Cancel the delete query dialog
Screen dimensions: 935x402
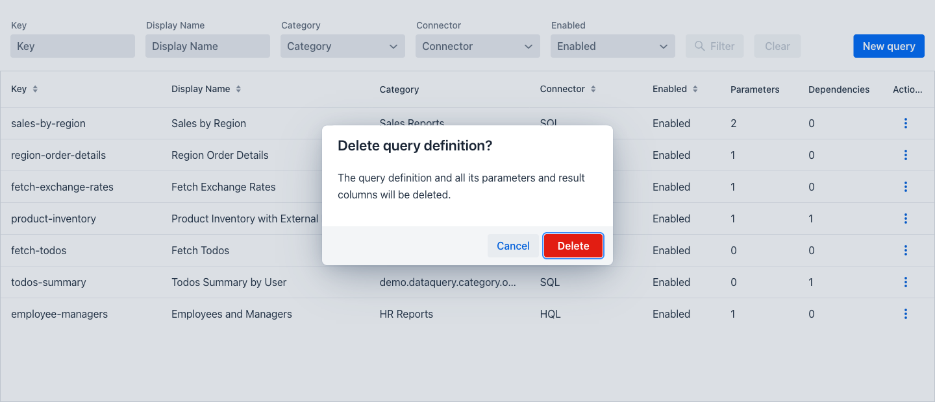coord(513,246)
